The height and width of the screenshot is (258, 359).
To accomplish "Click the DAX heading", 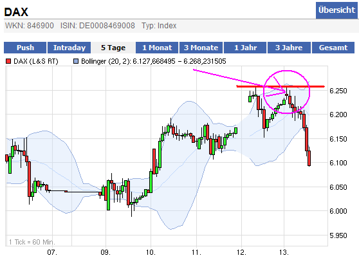I will tap(16, 12).
